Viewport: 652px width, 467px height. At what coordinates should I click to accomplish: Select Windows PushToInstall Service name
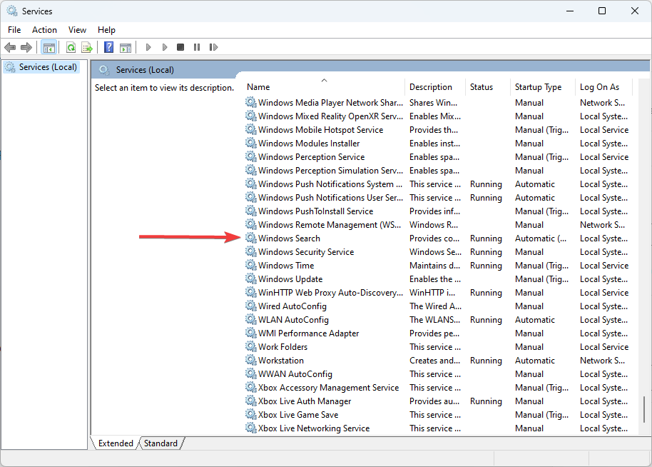coord(315,211)
